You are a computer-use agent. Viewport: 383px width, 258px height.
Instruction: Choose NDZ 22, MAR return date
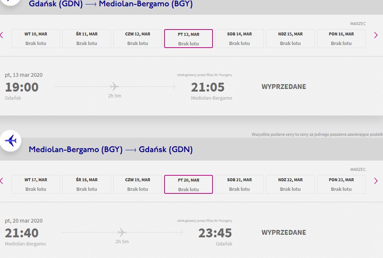290,184
